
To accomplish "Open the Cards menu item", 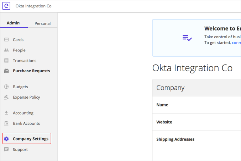I will click(x=18, y=40).
